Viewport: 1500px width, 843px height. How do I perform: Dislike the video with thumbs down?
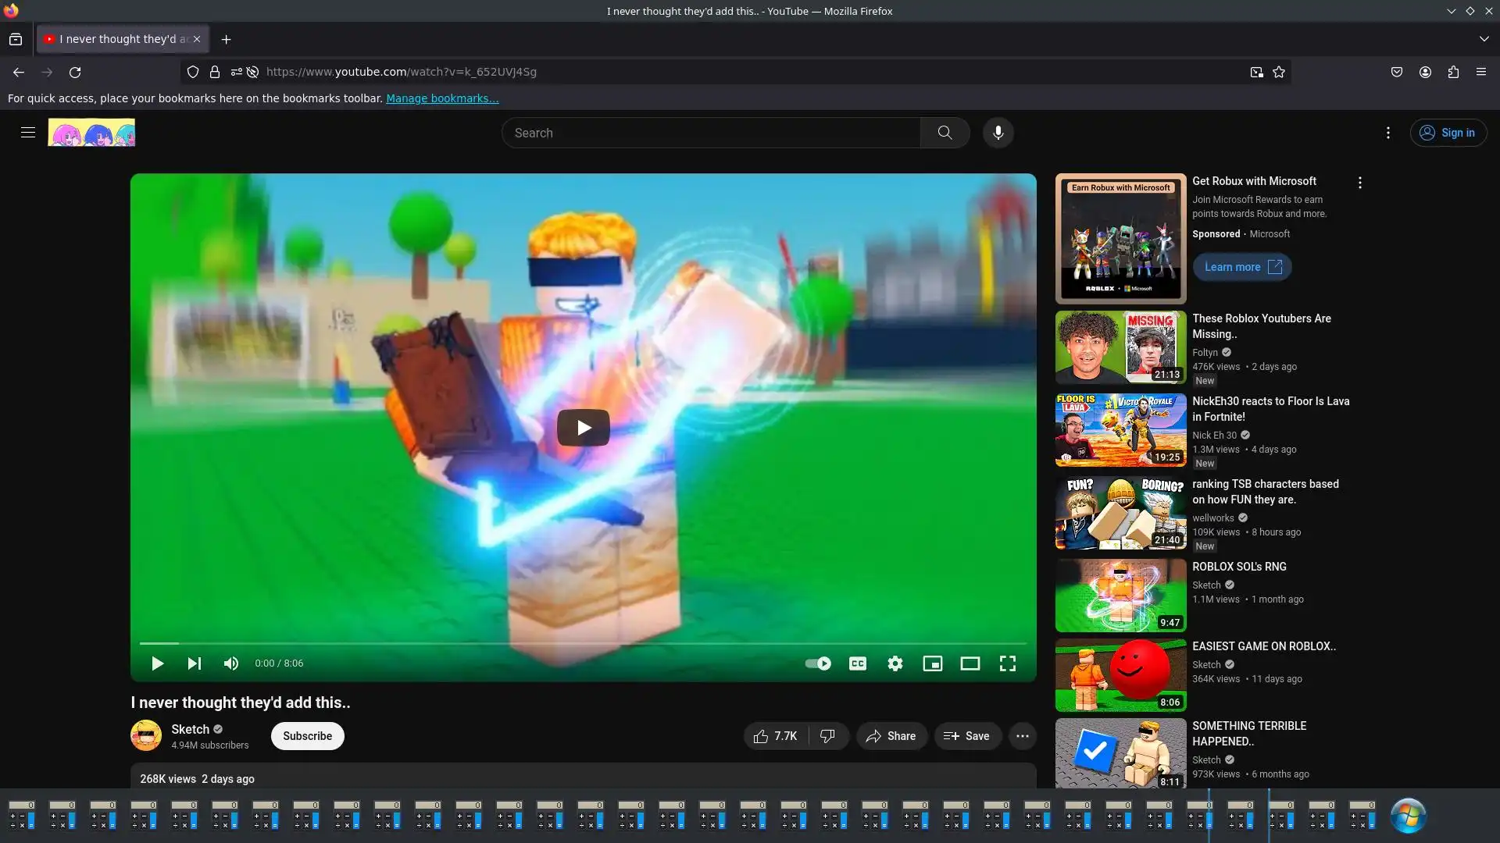click(827, 736)
